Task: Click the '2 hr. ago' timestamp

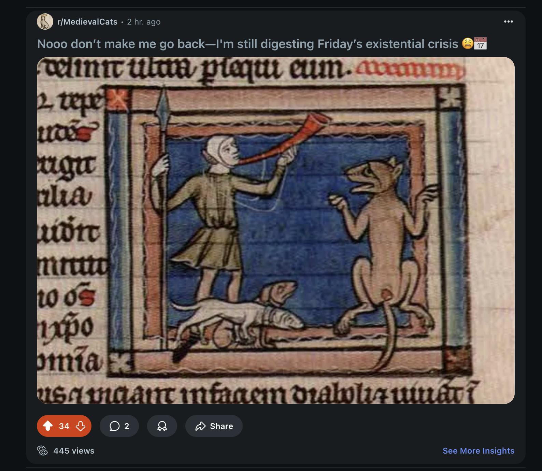Action: (x=144, y=22)
